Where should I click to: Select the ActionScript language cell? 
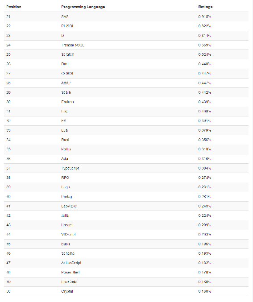(71, 263)
